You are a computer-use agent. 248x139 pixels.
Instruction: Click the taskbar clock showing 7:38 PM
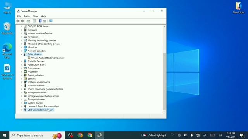(231, 135)
